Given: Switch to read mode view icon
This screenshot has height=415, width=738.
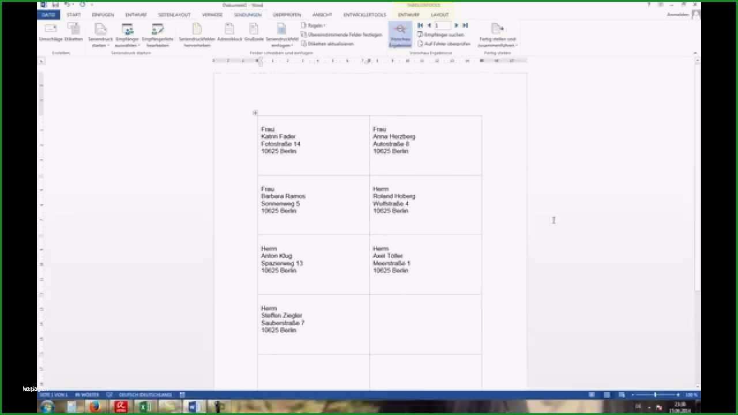Looking at the screenshot, I should click(x=592, y=395).
